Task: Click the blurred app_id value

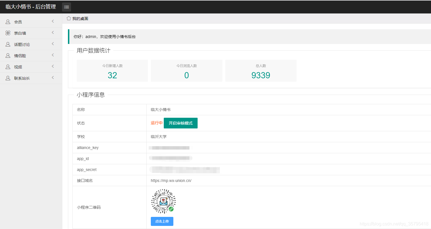Action: [x=171, y=158]
